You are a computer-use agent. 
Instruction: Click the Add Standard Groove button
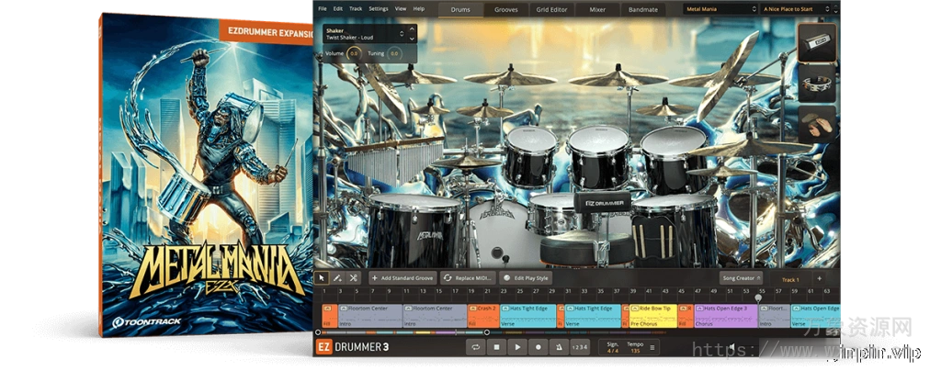coord(402,278)
